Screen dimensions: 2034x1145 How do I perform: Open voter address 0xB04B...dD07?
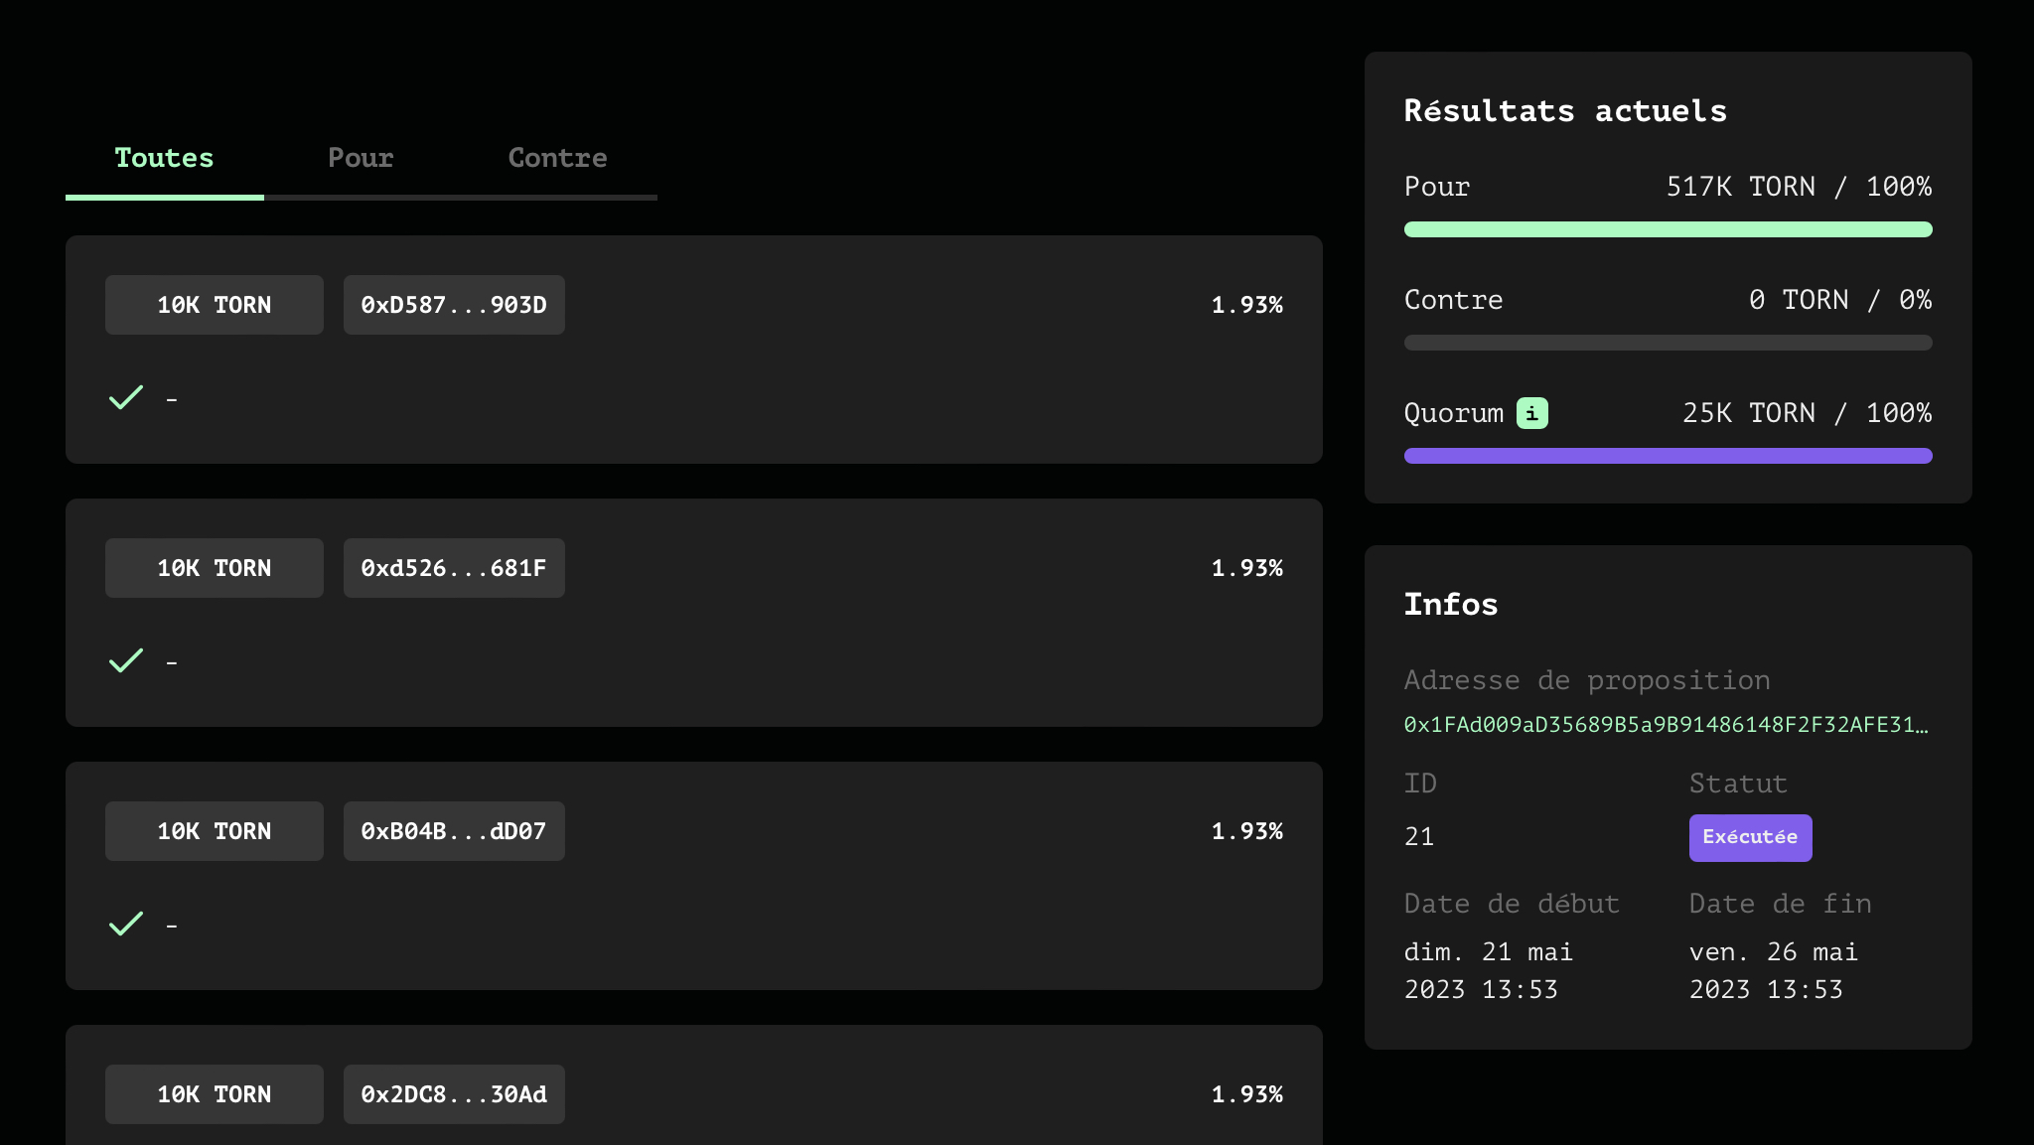454,831
